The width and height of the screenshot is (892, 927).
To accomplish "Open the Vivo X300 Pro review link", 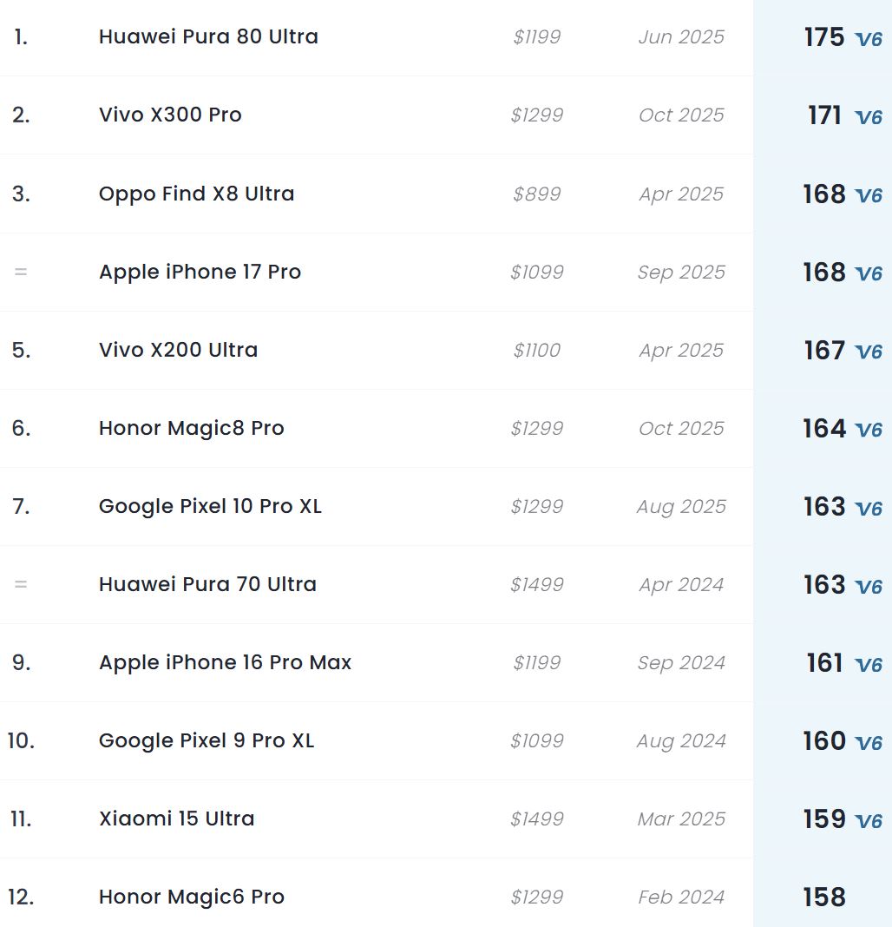I will (170, 115).
